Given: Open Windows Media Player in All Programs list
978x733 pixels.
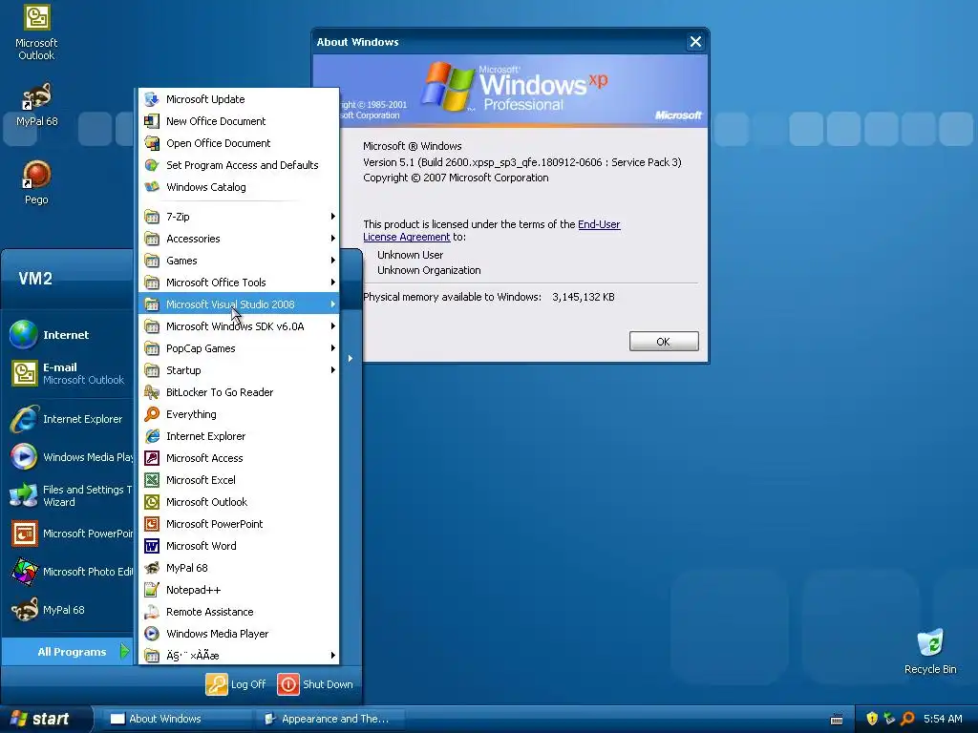Looking at the screenshot, I should point(238,634).
